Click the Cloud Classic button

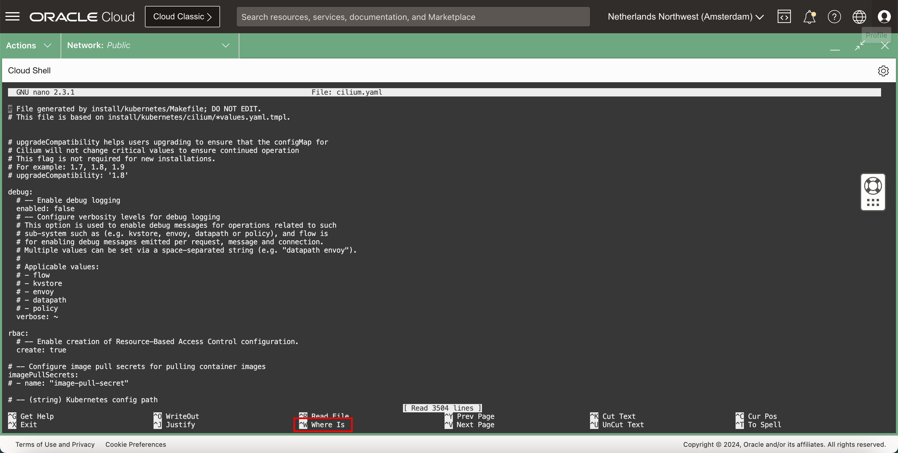click(182, 16)
